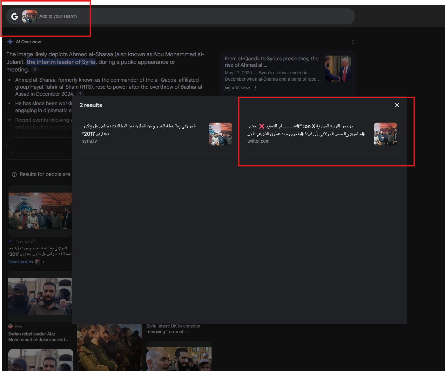Open AI Overview three-dot options menu
The image size is (445, 371).
(x=353, y=42)
